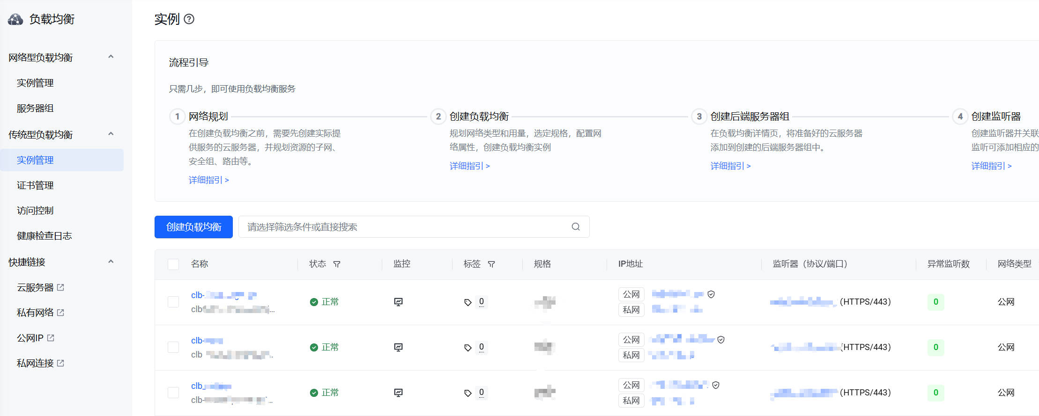Click the green 正常 status icon in second row
This screenshot has width=1039, height=416.
(314, 348)
